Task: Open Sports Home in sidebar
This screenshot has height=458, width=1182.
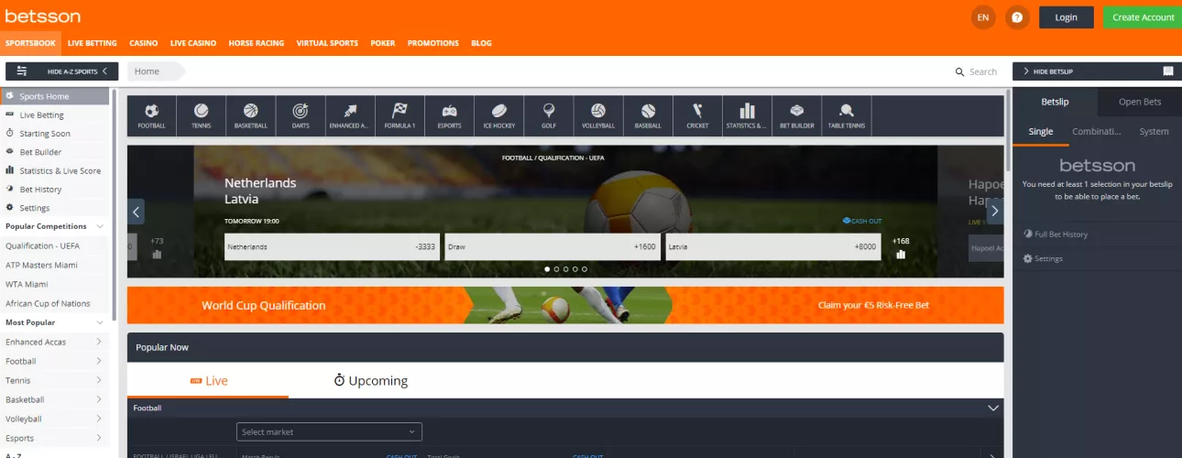Action: [55, 96]
